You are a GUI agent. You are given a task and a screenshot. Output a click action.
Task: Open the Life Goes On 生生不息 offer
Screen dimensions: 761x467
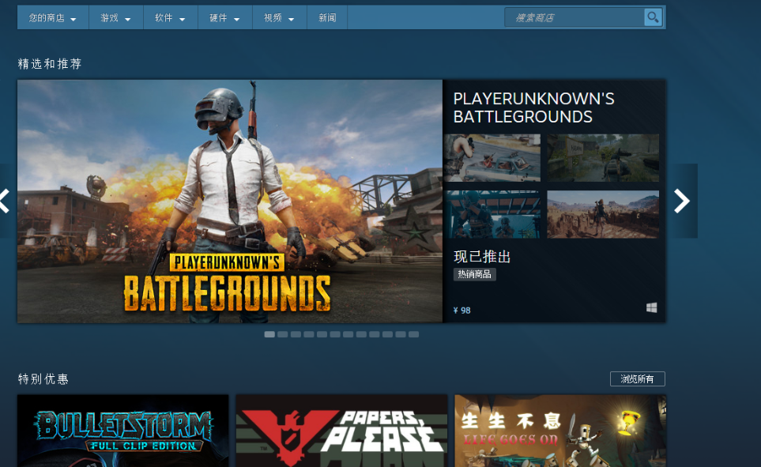click(560, 431)
